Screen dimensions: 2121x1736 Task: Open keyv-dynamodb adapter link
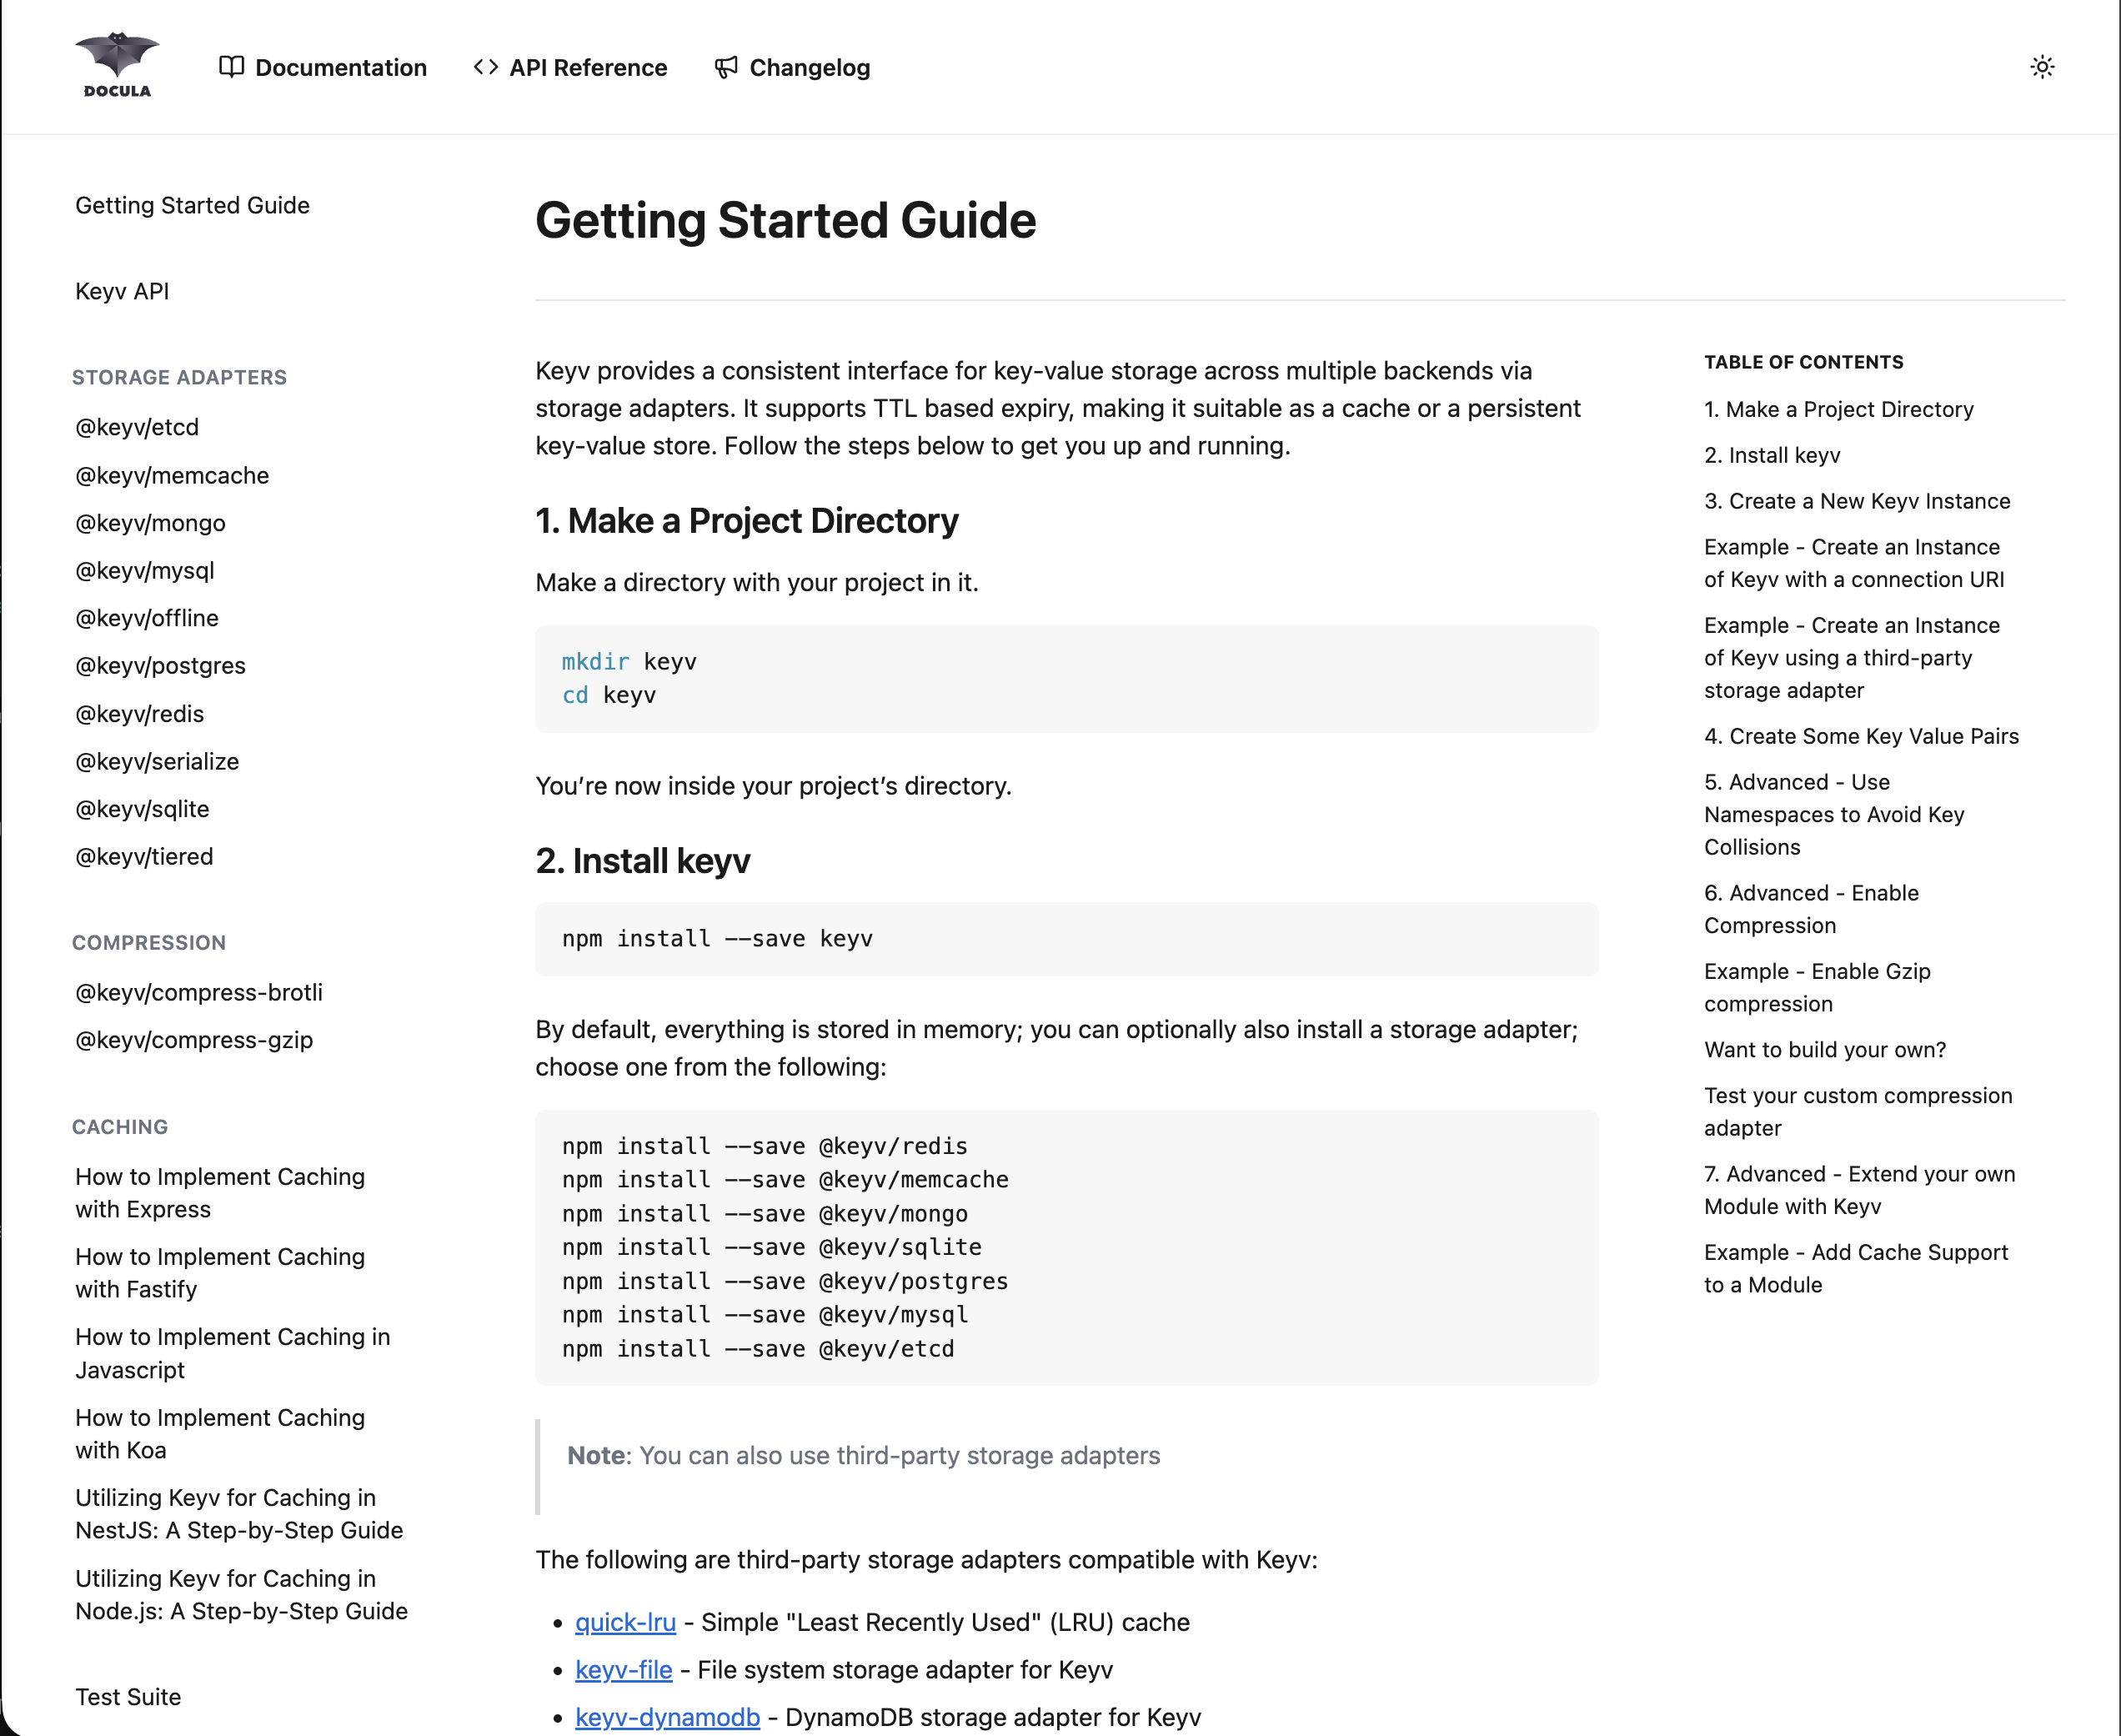point(667,1716)
